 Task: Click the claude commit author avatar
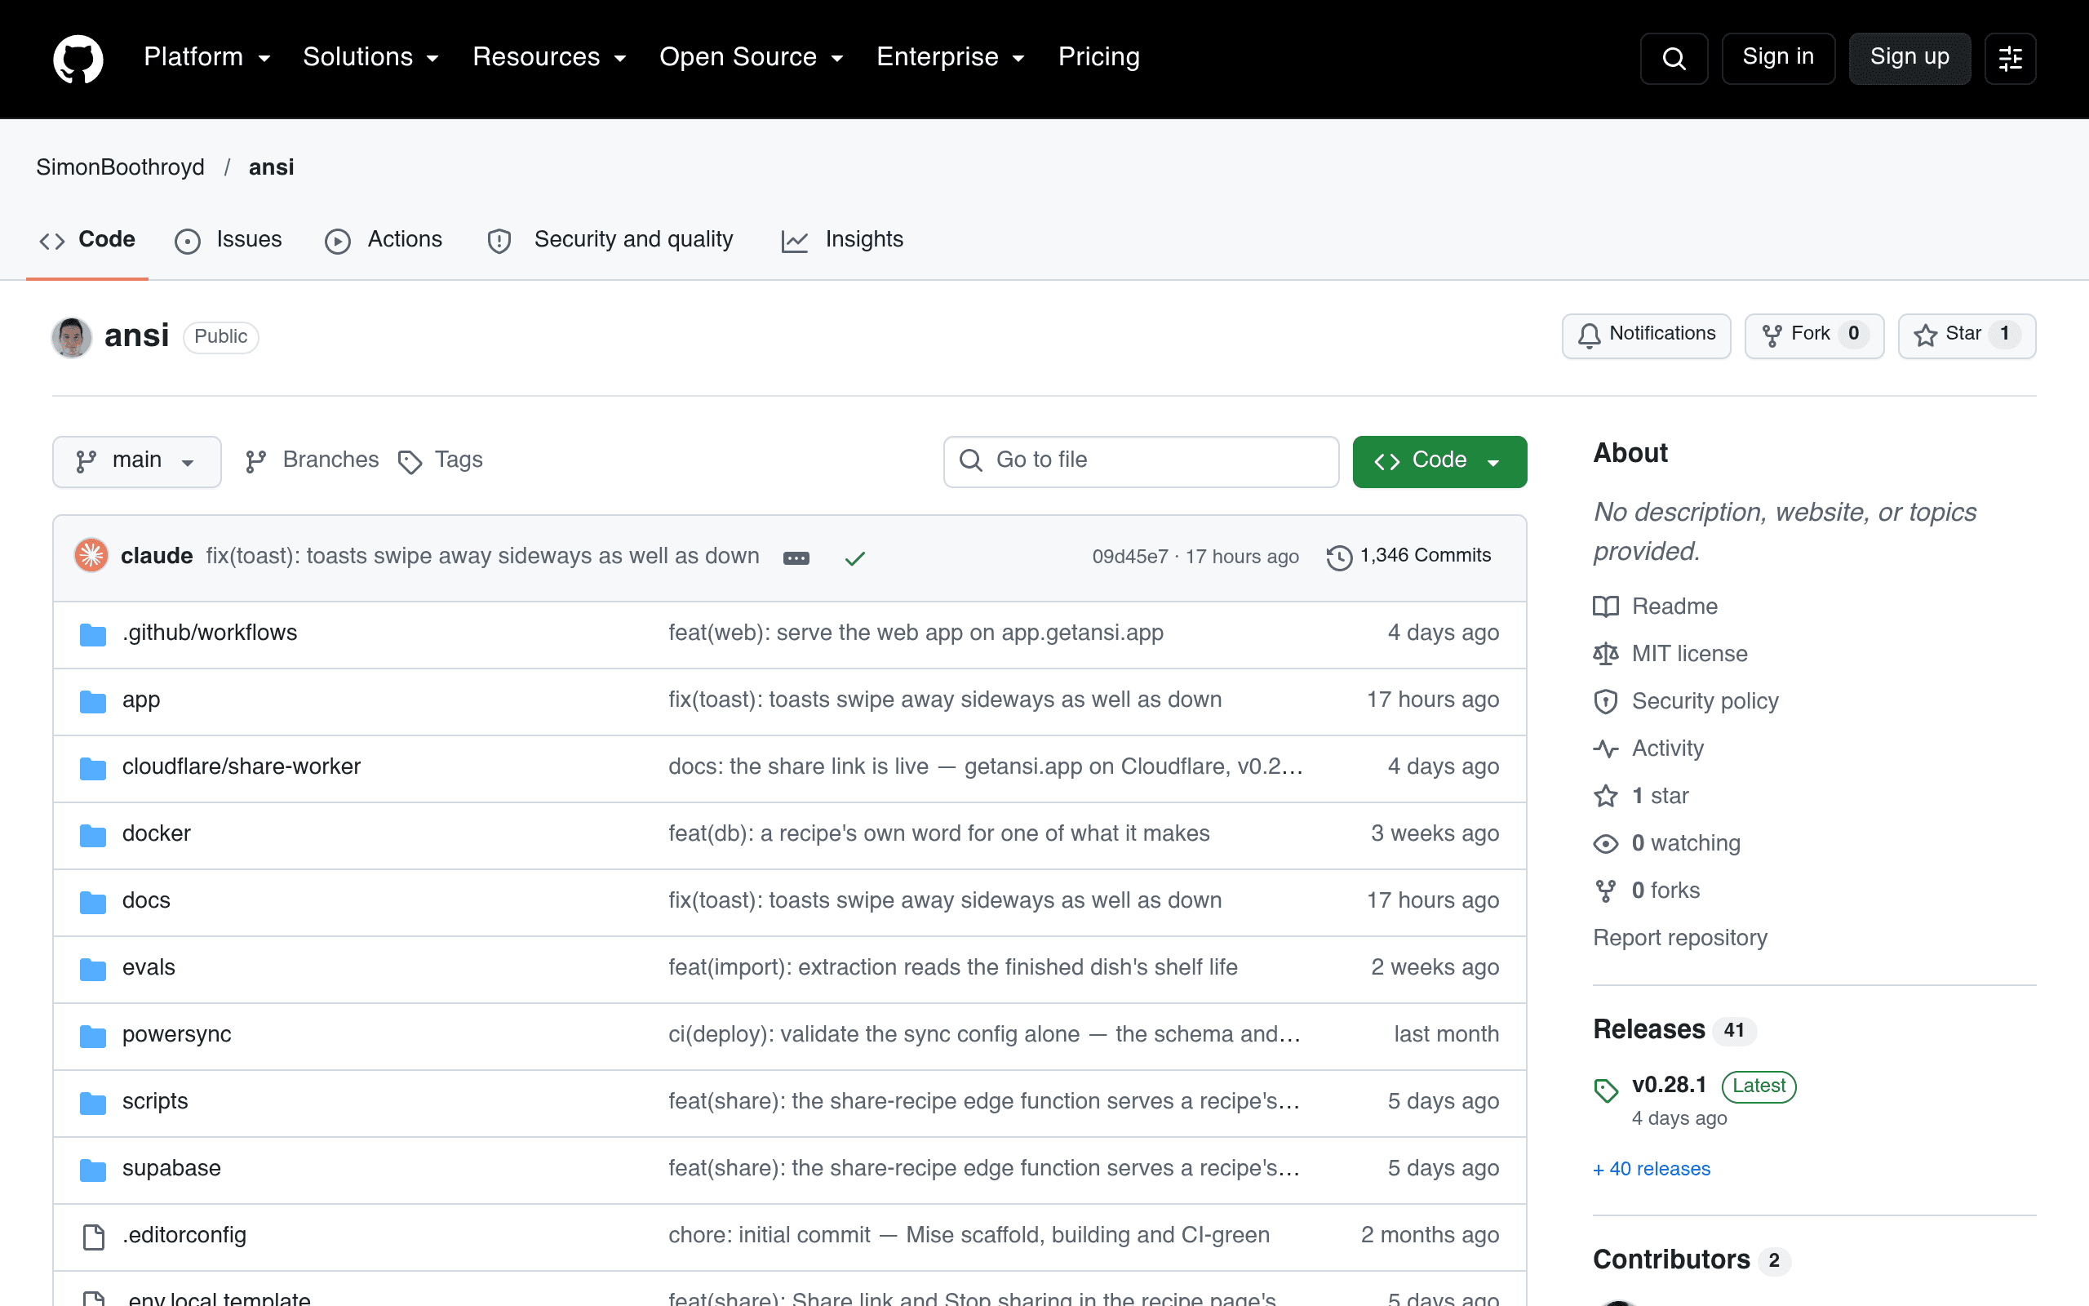91,555
